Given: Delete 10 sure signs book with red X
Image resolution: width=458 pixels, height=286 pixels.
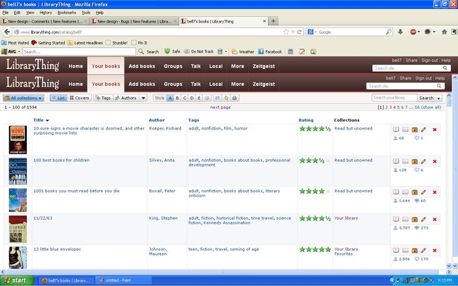Looking at the screenshot, I should [x=435, y=130].
